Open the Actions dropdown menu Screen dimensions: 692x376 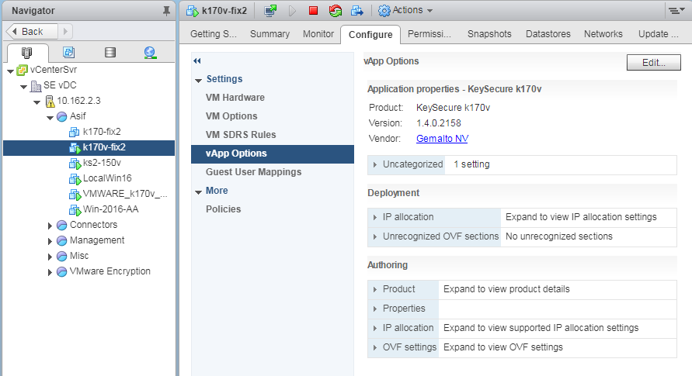405,10
